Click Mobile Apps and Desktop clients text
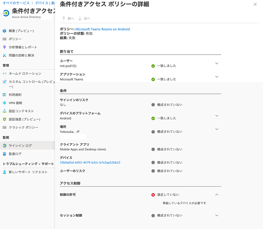The height and width of the screenshot is (229, 263). coord(83,149)
